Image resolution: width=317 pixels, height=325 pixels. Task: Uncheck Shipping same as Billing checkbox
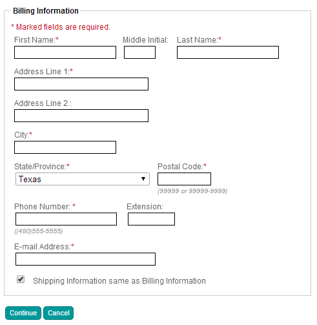21,279
